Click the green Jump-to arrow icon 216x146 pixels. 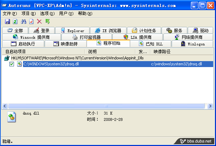[47, 22]
